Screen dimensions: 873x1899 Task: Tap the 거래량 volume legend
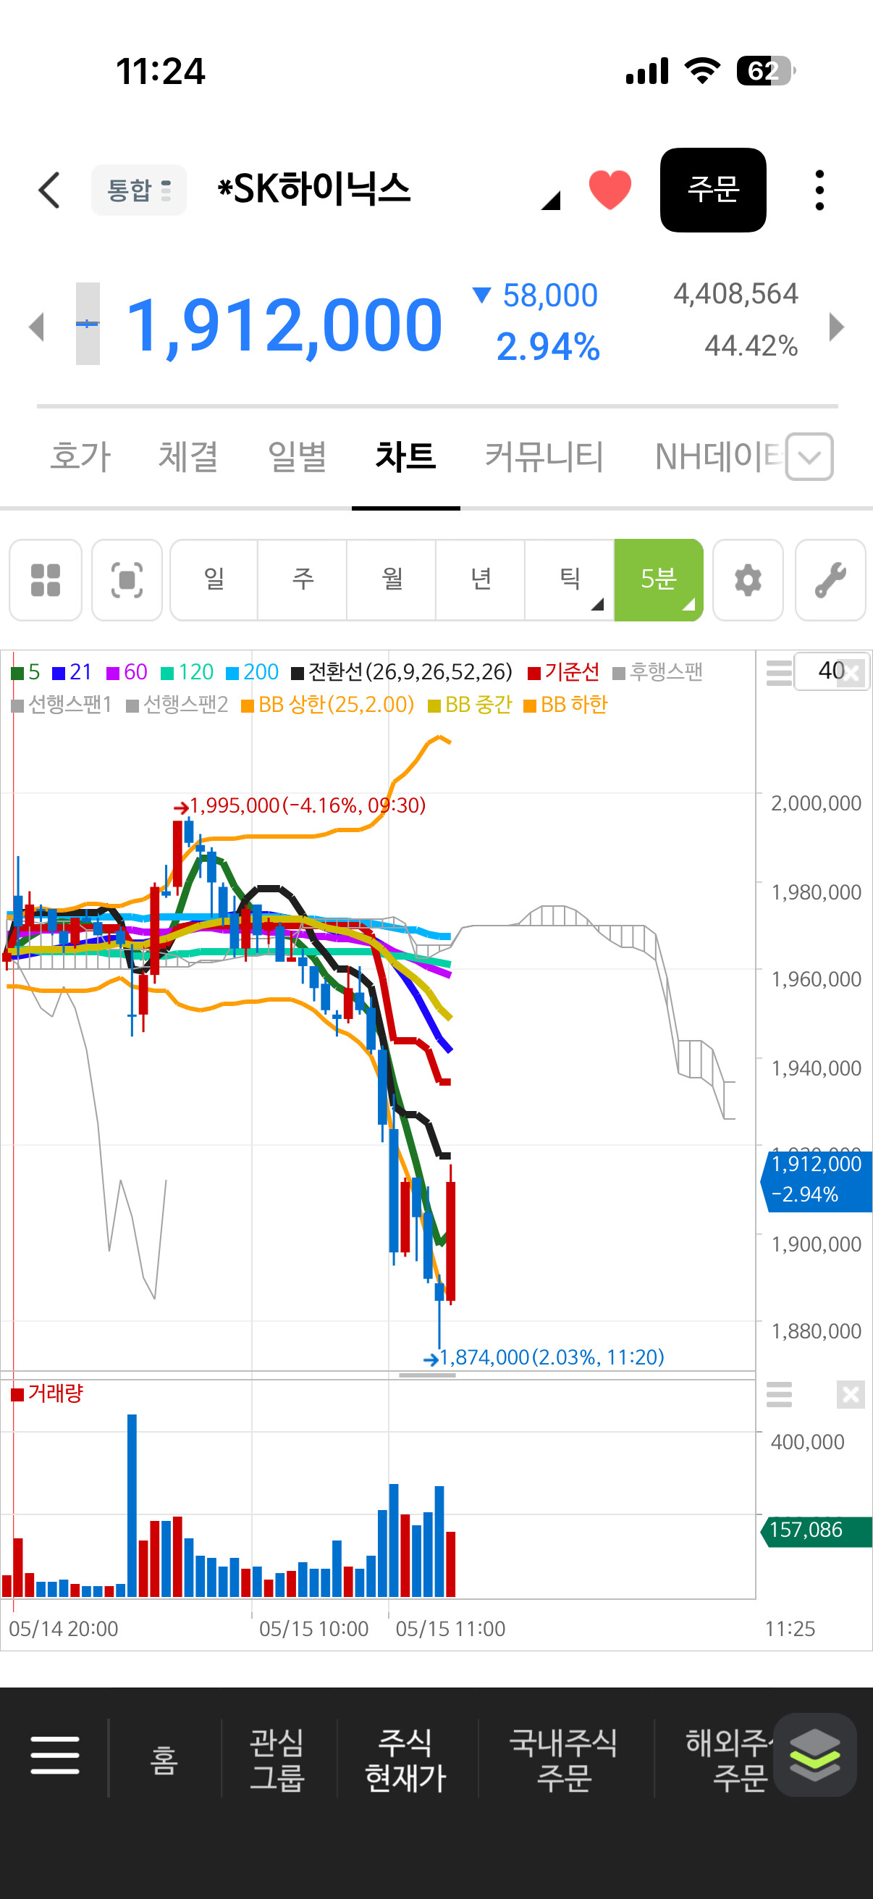click(48, 1393)
